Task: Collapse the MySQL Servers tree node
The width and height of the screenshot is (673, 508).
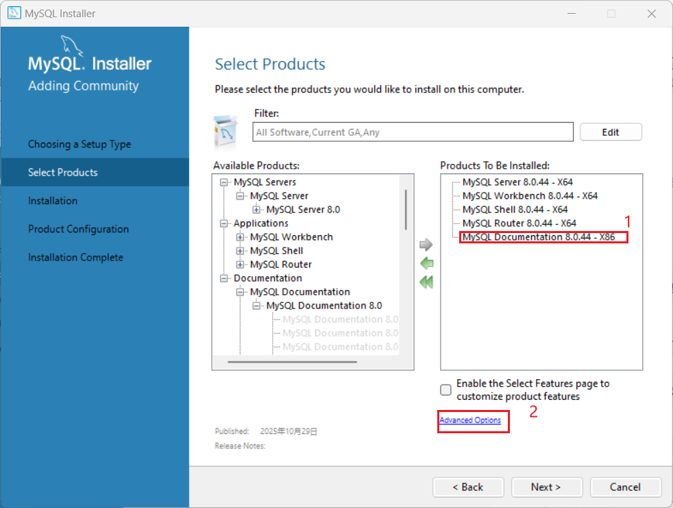Action: coord(223,182)
